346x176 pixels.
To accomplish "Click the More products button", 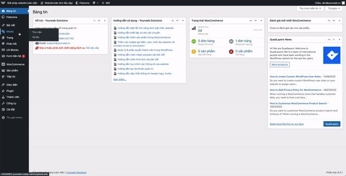I will [x=279, y=64].
